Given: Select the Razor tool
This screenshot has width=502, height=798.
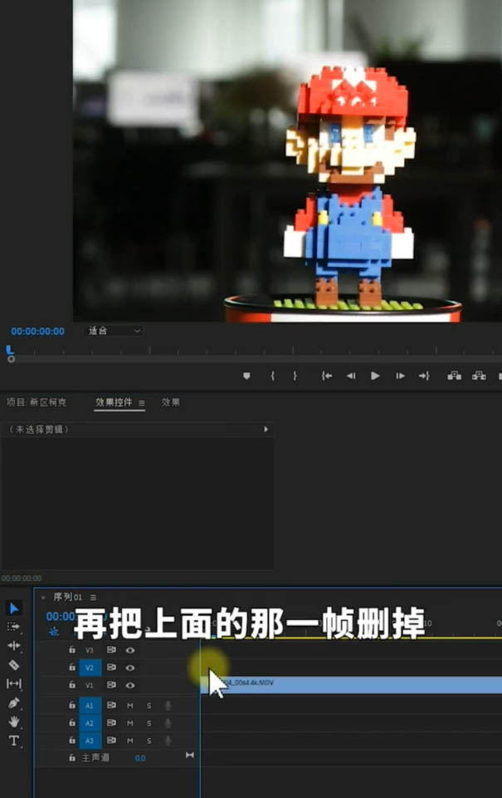Looking at the screenshot, I should 14,665.
